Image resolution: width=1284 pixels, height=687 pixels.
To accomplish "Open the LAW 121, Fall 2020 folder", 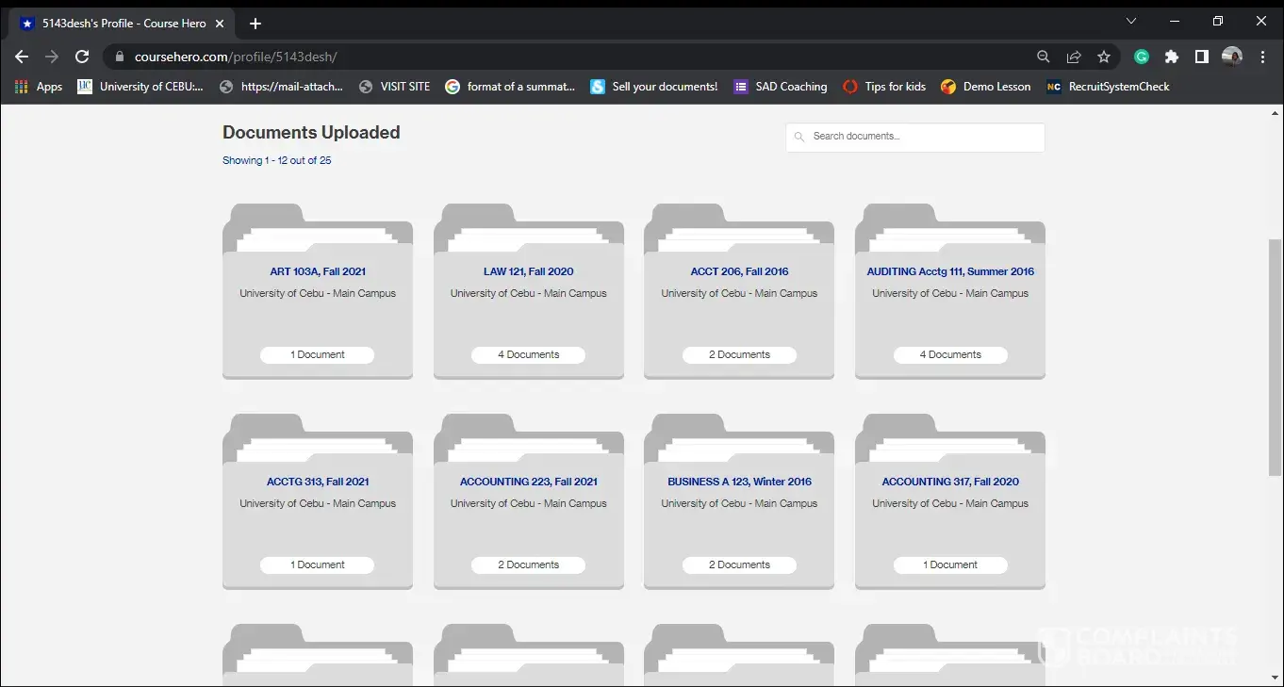I will pos(528,271).
